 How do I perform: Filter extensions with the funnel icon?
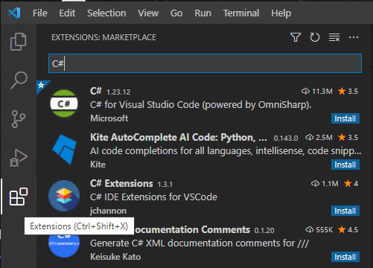pos(296,37)
